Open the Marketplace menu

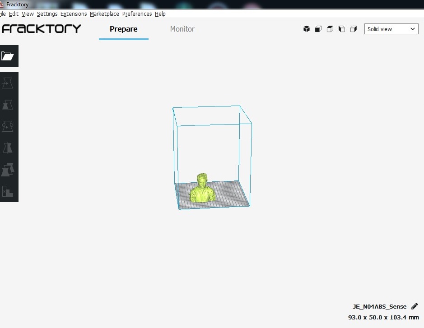104,14
